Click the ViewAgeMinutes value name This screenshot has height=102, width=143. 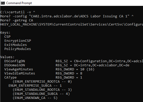pyautogui.click(x=19, y=69)
